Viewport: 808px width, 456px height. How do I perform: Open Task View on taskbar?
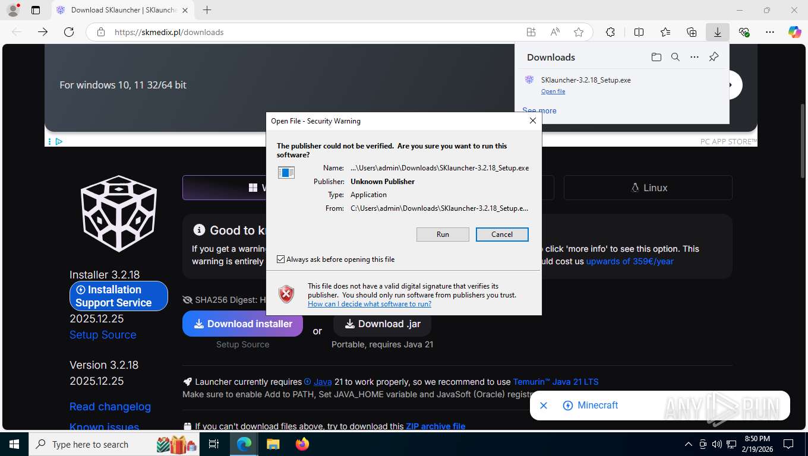(214, 444)
